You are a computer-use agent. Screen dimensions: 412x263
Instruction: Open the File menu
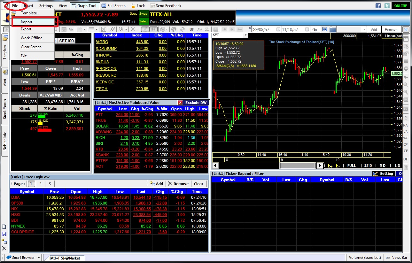15,5
